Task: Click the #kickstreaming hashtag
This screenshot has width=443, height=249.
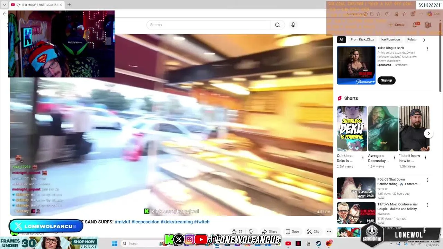Action: [x=177, y=222]
